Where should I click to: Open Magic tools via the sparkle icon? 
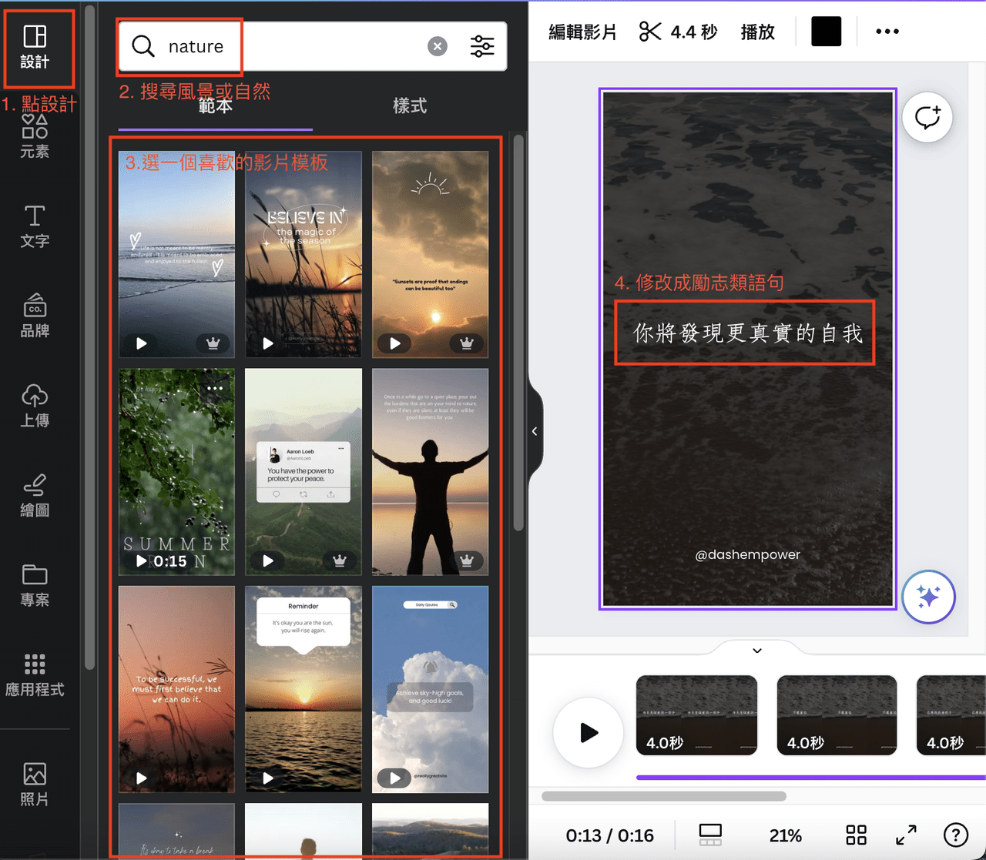click(929, 597)
